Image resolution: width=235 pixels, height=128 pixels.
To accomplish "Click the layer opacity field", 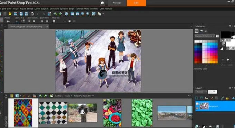I will [x=213, y=92].
